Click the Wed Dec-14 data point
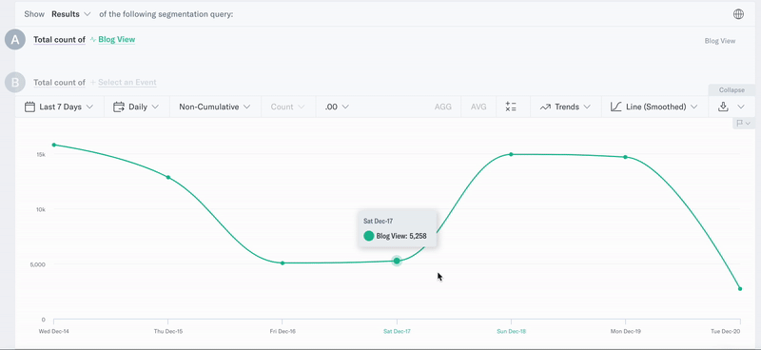The height and width of the screenshot is (350, 761). [54, 145]
